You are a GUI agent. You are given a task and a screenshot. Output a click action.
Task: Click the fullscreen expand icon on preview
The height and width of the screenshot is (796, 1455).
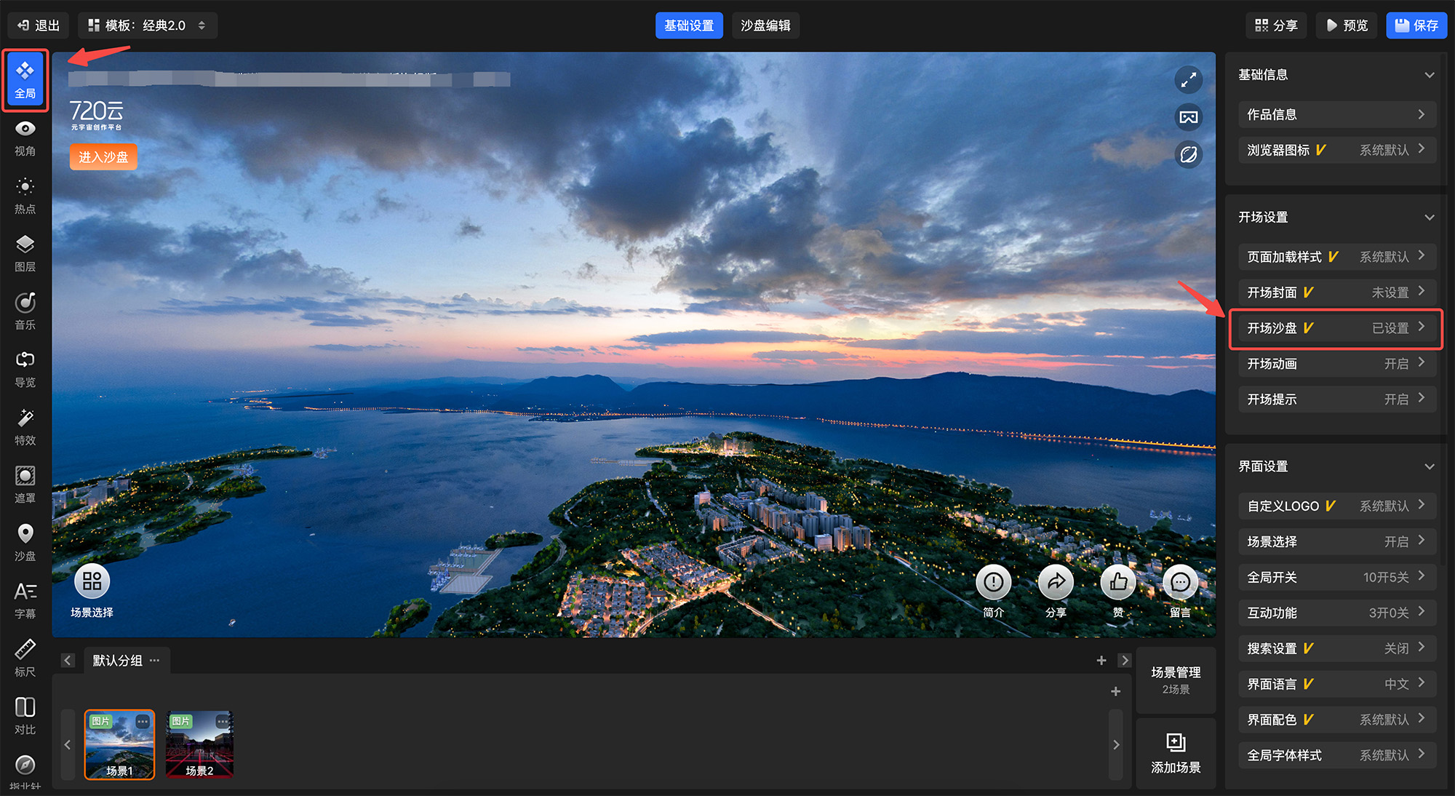1188,80
